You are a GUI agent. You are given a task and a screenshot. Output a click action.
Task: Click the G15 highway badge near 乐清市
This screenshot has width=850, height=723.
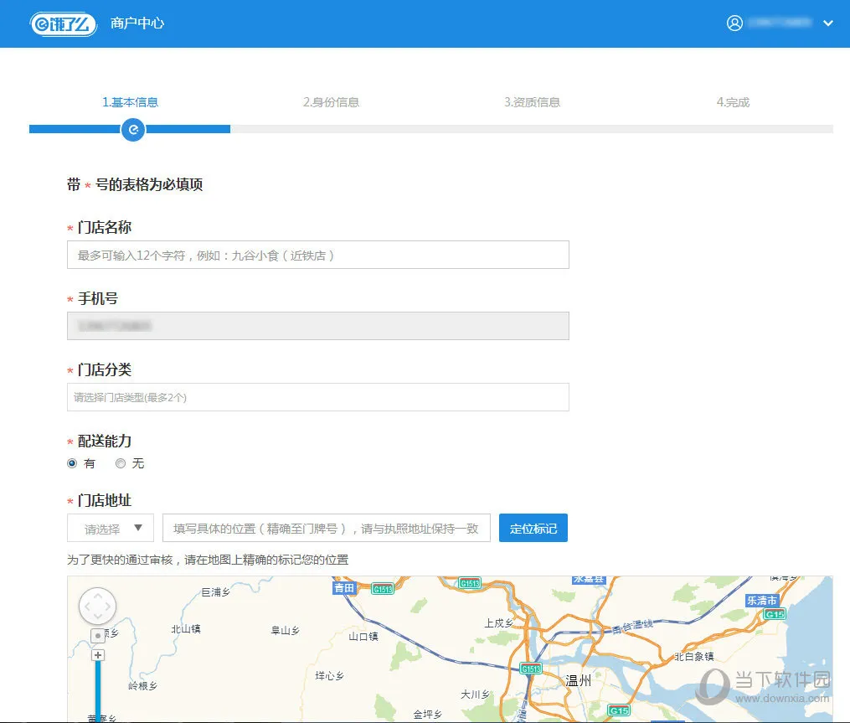coord(775,615)
